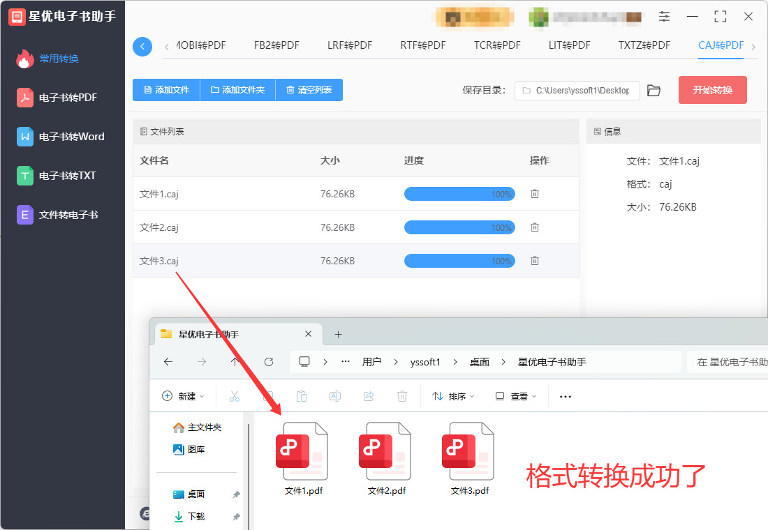Expand the 新建 dropdown in Explorer
The width and height of the screenshot is (768, 530).
click(183, 396)
